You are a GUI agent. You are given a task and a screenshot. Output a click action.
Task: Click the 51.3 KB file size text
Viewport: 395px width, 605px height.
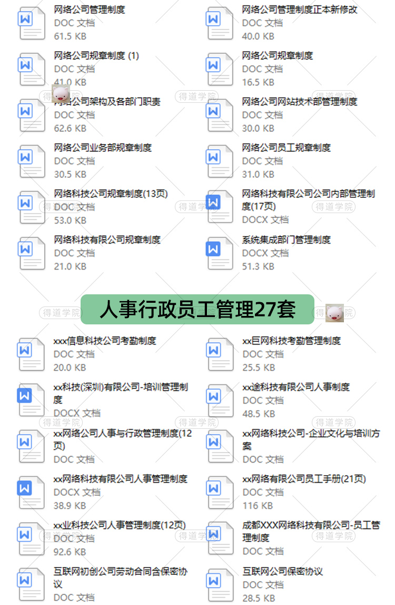pyautogui.click(x=258, y=266)
